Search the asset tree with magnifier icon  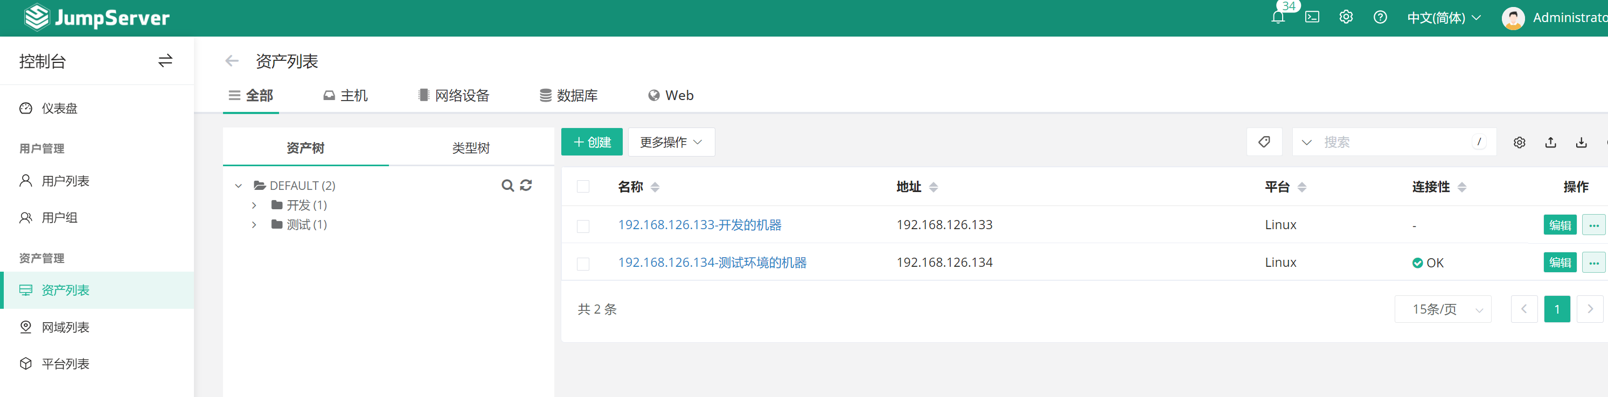(x=507, y=186)
